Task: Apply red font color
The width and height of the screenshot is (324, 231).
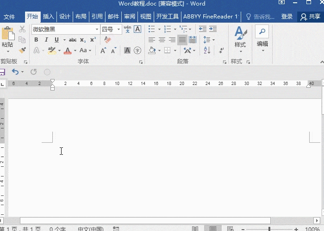Action: pyautogui.click(x=68, y=50)
